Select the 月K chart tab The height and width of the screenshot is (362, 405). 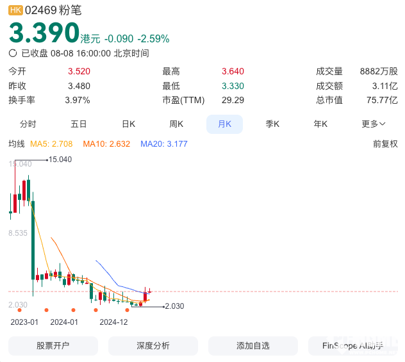224,124
